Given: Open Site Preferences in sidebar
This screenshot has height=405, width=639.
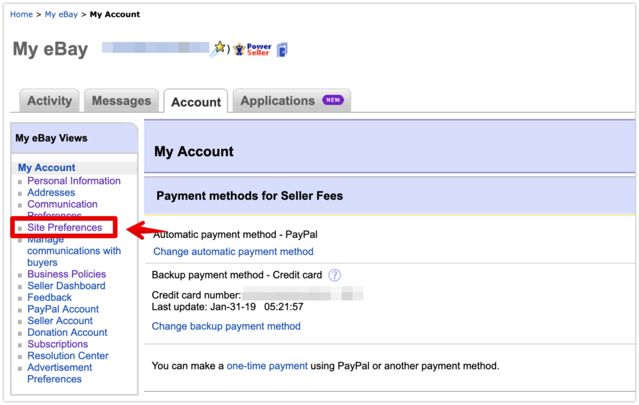Looking at the screenshot, I should pyautogui.click(x=64, y=227).
